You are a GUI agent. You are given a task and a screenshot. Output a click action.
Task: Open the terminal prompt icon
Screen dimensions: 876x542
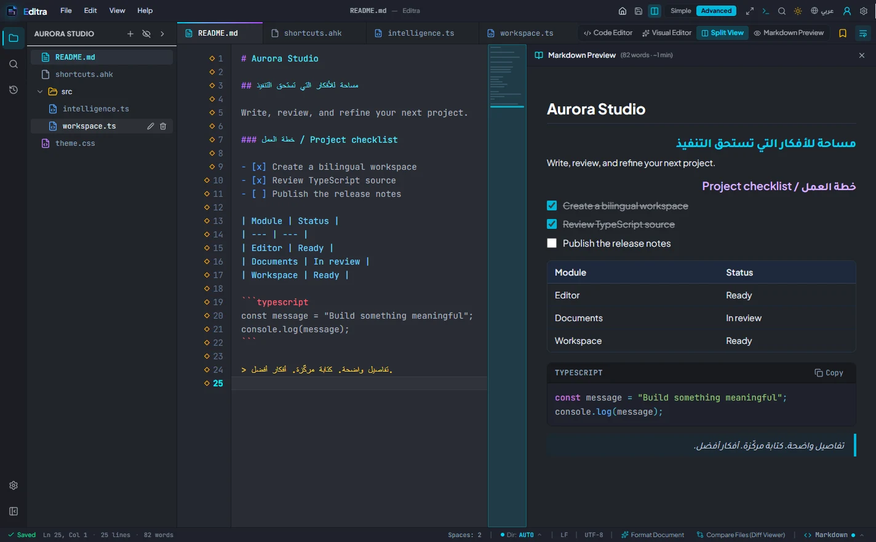[x=766, y=11]
